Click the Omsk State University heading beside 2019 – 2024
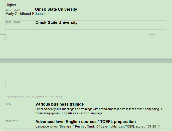Viewport: 172px width, 131px height. (x=56, y=9)
